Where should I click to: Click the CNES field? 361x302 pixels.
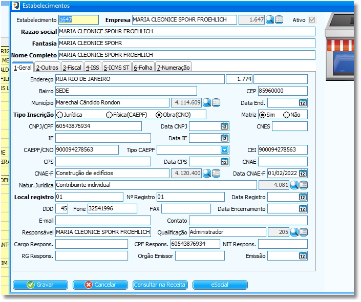290,126
